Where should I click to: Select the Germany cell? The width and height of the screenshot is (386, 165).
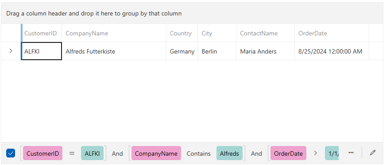coord(182,51)
